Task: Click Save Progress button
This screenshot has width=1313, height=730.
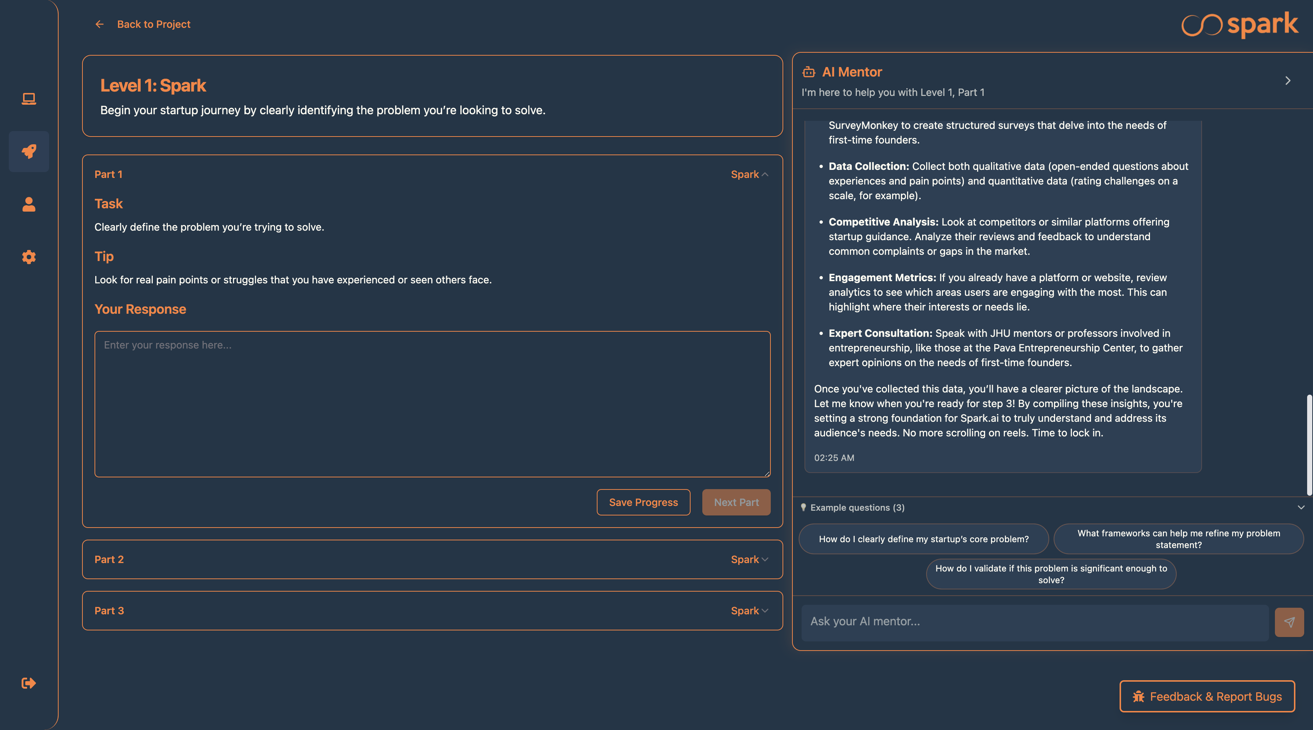Action: (x=643, y=502)
